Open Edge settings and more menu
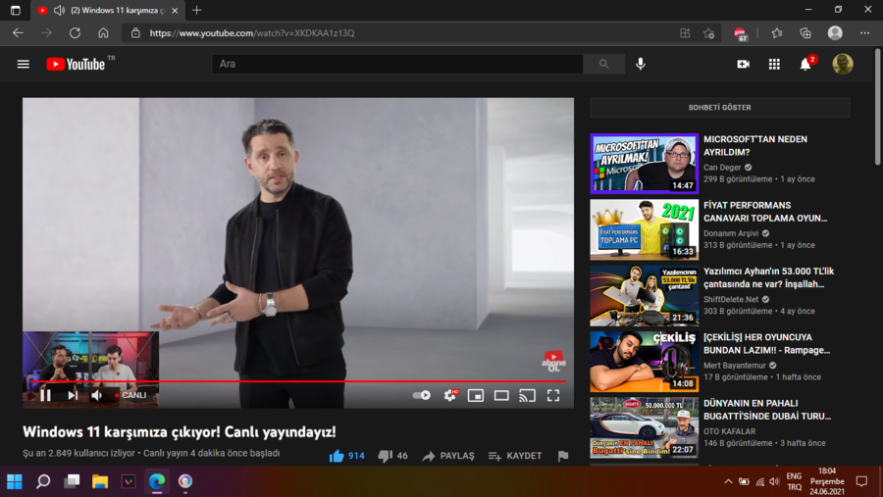The image size is (883, 497). click(864, 33)
